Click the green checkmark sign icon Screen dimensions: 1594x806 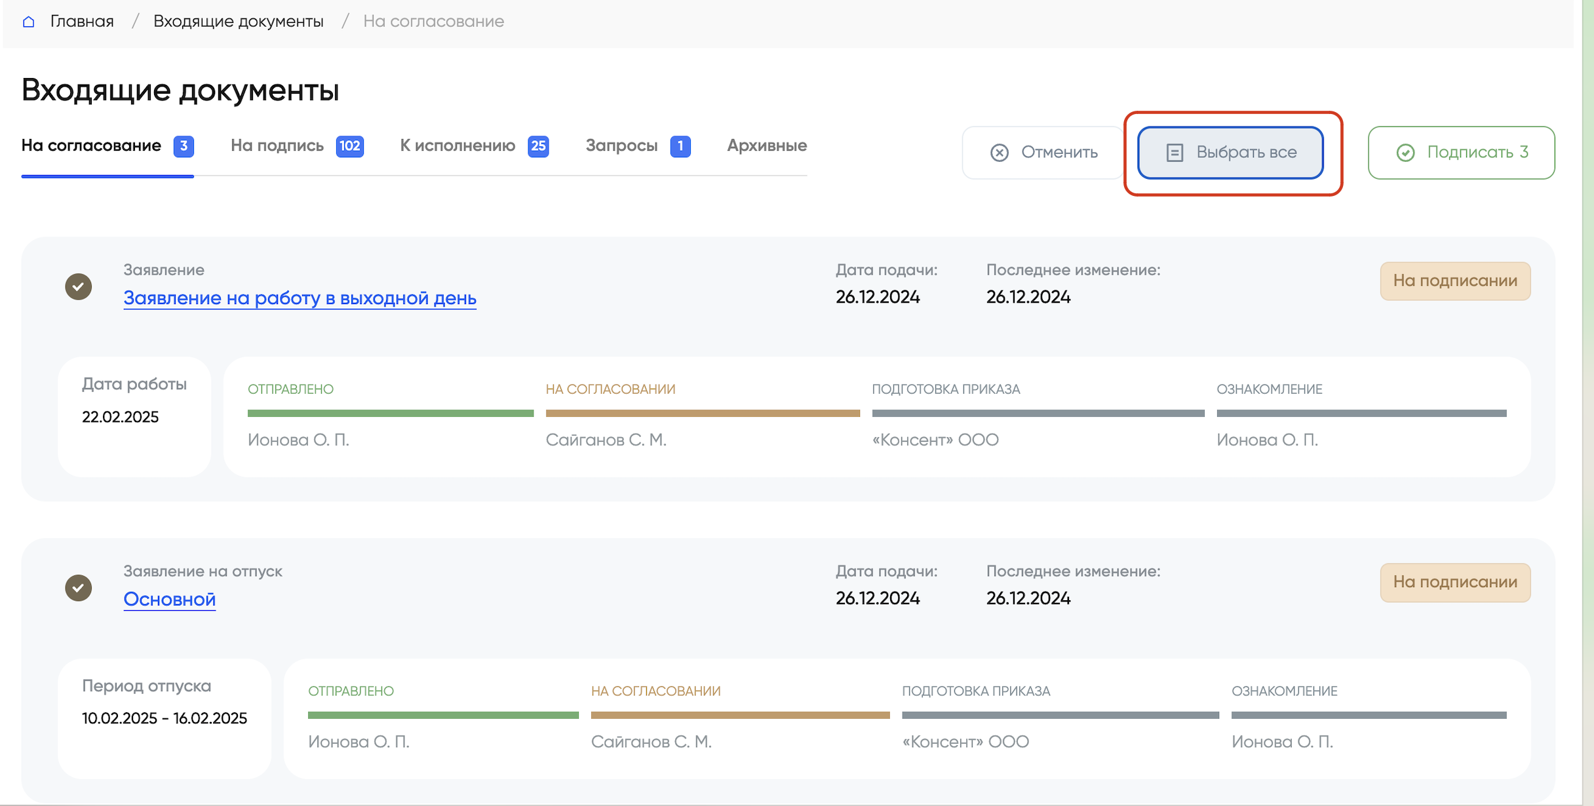pyautogui.click(x=1405, y=153)
